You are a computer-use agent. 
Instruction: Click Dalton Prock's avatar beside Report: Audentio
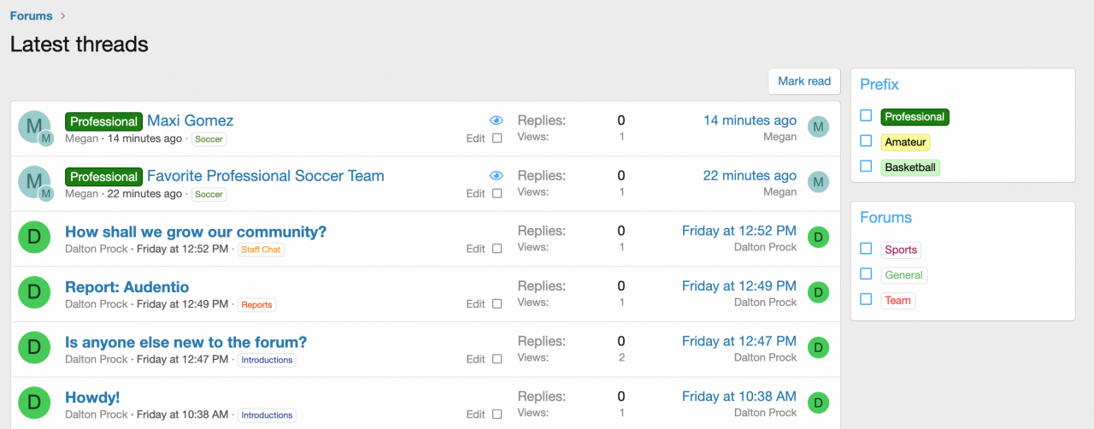click(x=34, y=292)
